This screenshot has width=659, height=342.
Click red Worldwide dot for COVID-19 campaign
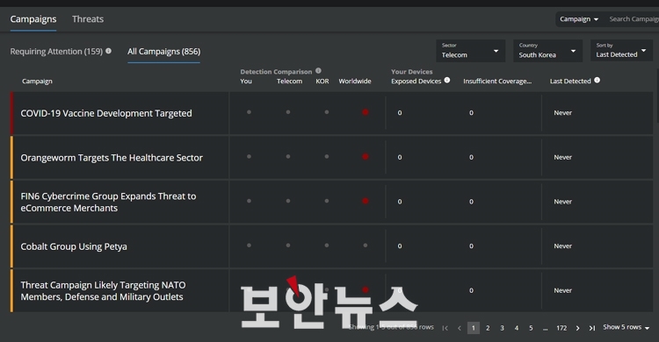pyautogui.click(x=366, y=112)
